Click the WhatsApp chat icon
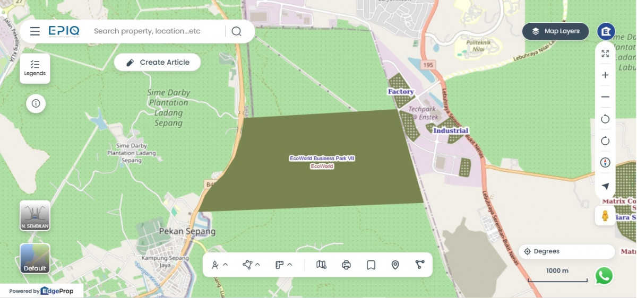Image resolution: width=637 pixels, height=298 pixels. click(604, 276)
